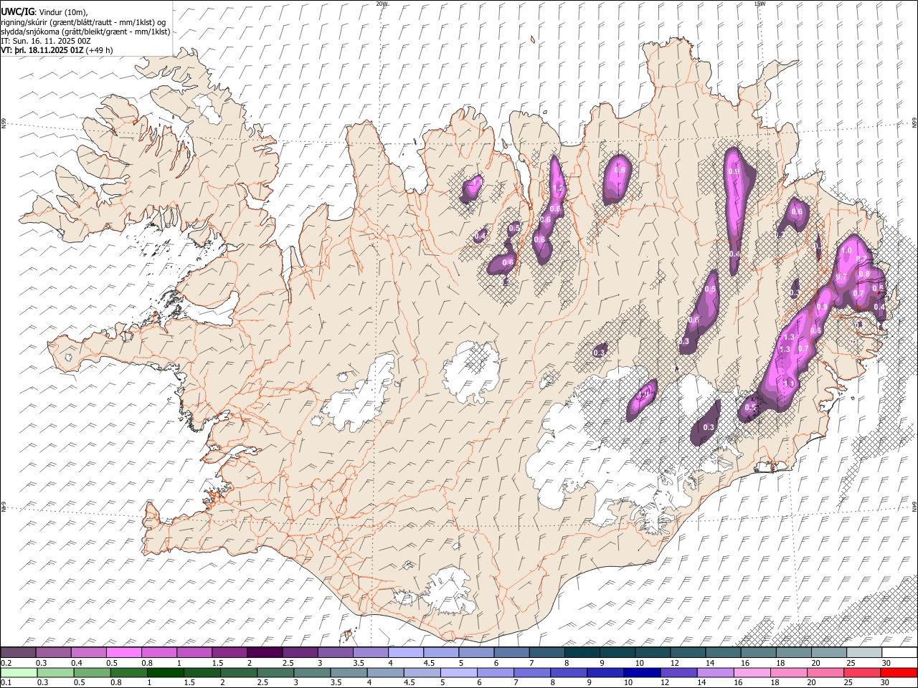Image resolution: width=918 pixels, height=688 pixels.
Task: Click the 15W longitude label
Action: pyautogui.click(x=760, y=4)
